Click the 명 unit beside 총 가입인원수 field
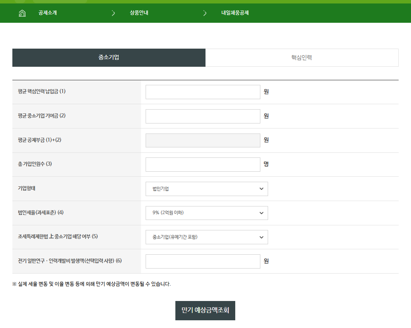 coord(266,164)
